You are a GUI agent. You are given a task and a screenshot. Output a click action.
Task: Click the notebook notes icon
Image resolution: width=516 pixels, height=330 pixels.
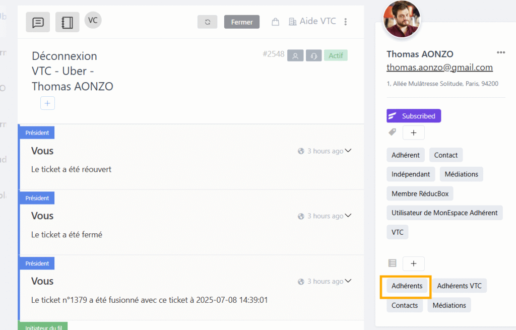point(67,23)
